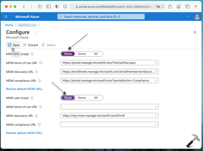Screen dimensions: 203x151
Task: Click the MAM compliance URL field
Action: [x=109, y=125]
